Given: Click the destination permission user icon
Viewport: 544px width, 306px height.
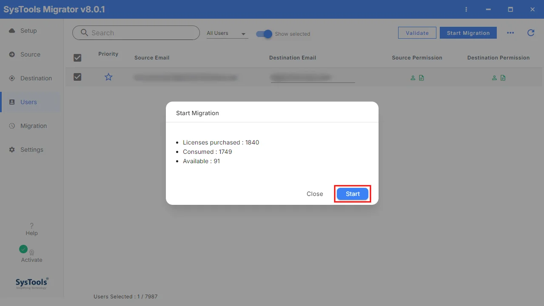Looking at the screenshot, I should tap(494, 78).
